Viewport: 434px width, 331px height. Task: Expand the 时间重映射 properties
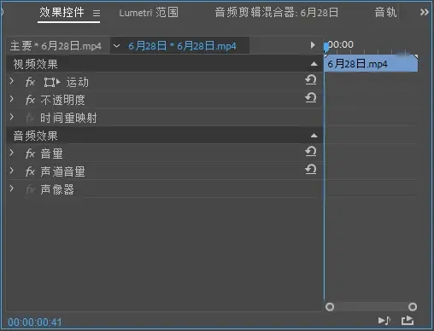click(12, 117)
